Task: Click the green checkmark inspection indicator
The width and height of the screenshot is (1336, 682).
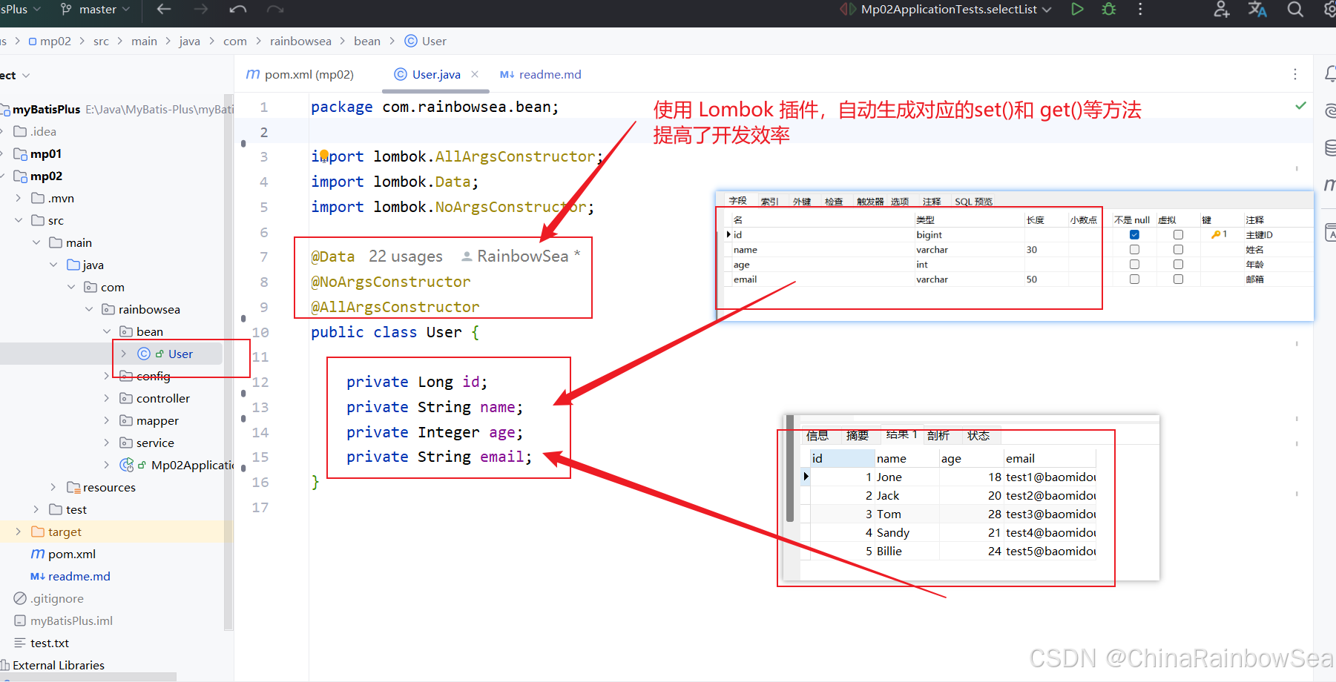Action: [x=1300, y=105]
